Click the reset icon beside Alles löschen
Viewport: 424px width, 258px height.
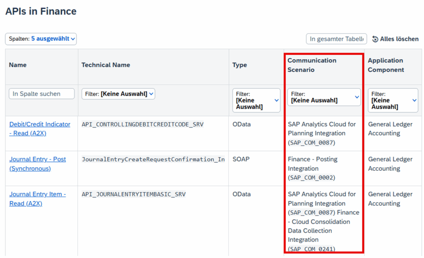(x=375, y=39)
